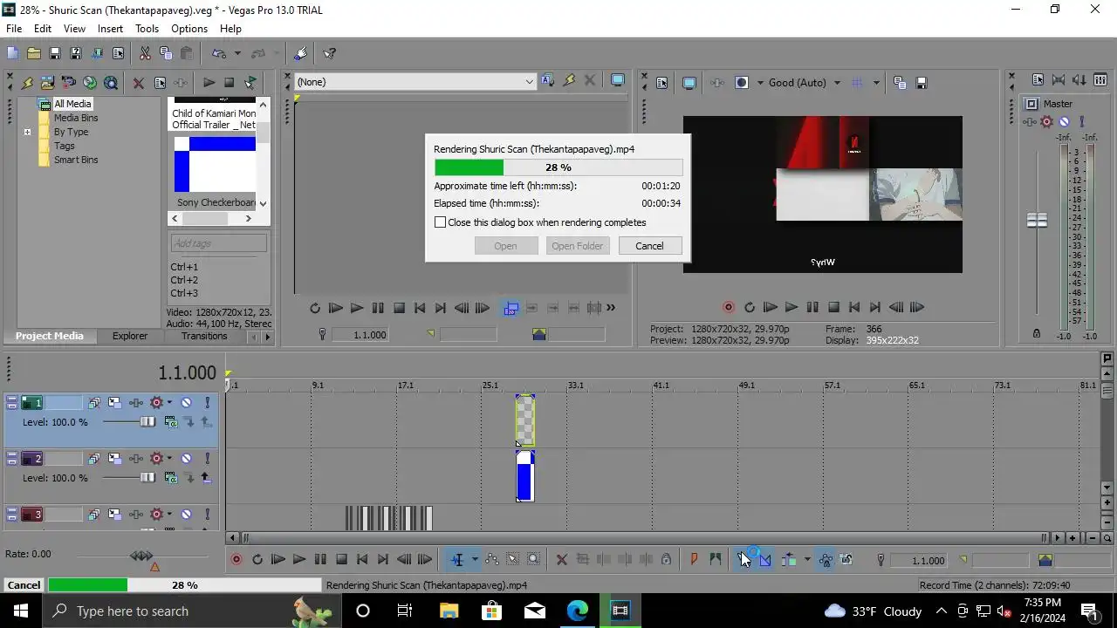Click the Track Motion icon on track 1
The width and height of the screenshot is (1117, 628).
point(115,402)
